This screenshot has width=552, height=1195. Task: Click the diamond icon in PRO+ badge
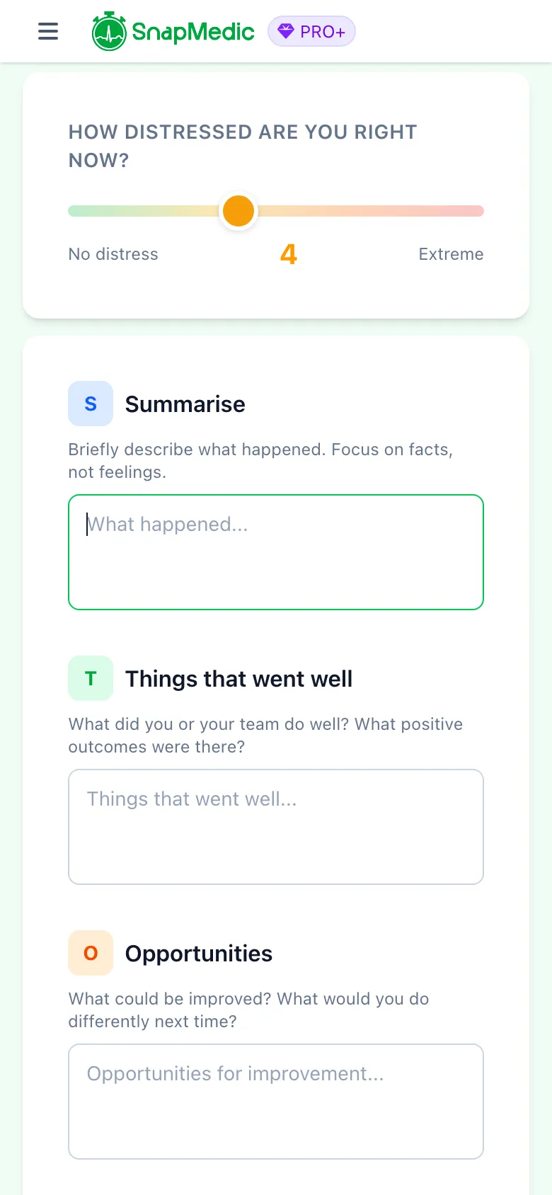click(x=285, y=31)
